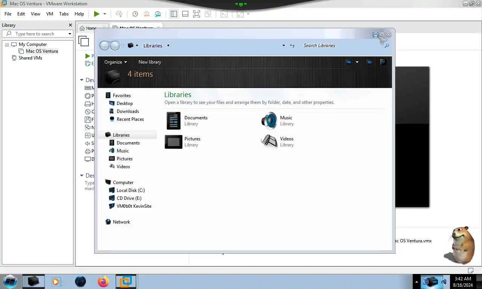Select Favorites in navigation pane
This screenshot has height=289, width=482.
tap(122, 96)
